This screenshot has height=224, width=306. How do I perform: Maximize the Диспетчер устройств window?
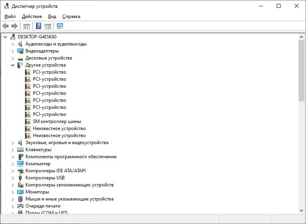[279, 6]
